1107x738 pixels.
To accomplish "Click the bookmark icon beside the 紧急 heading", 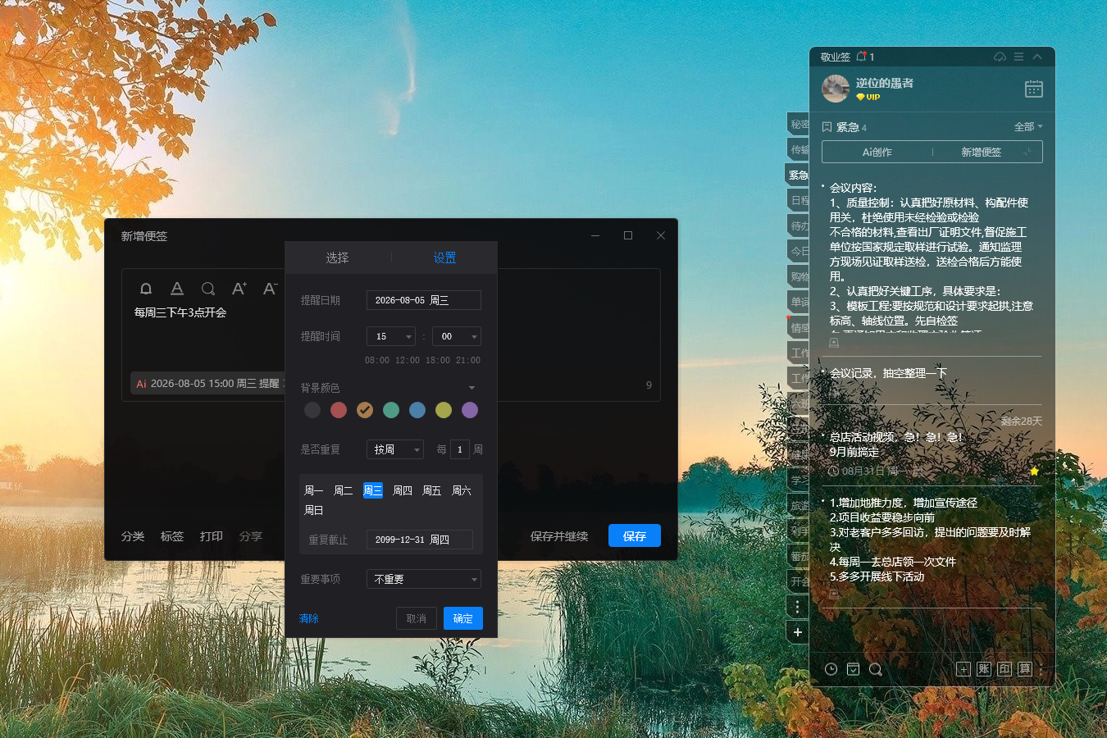I will pos(827,127).
